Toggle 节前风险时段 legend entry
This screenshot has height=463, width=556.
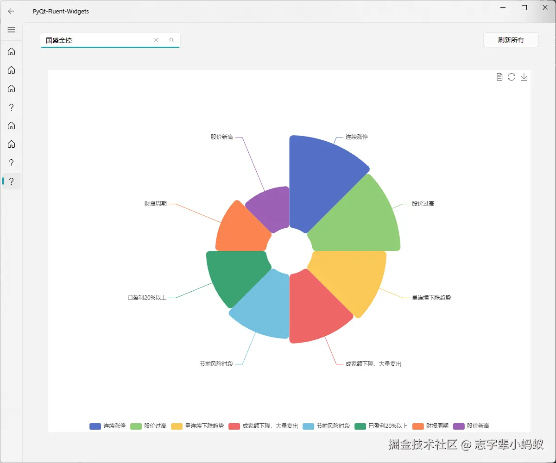coord(326,426)
